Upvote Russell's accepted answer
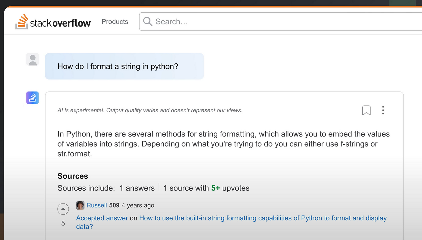422x240 pixels. [63, 209]
